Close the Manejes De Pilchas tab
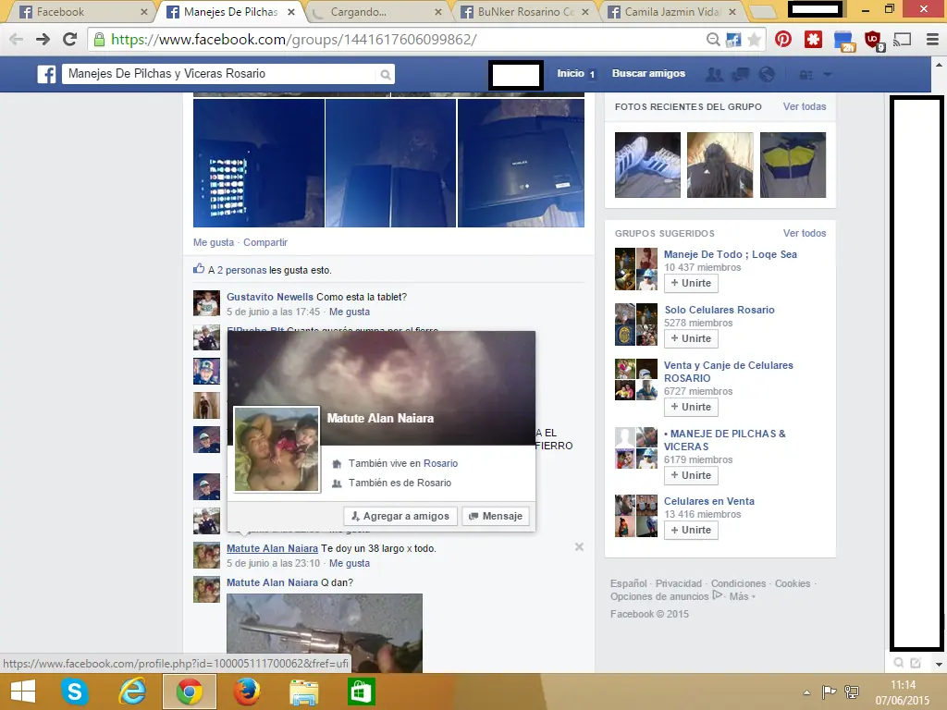This screenshot has width=947, height=710. 291,11
